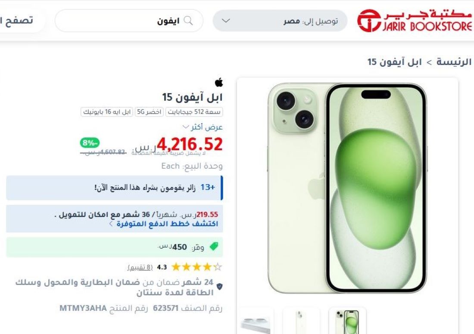
Task: Click the green 8% discount badge
Action: [x=90, y=142]
